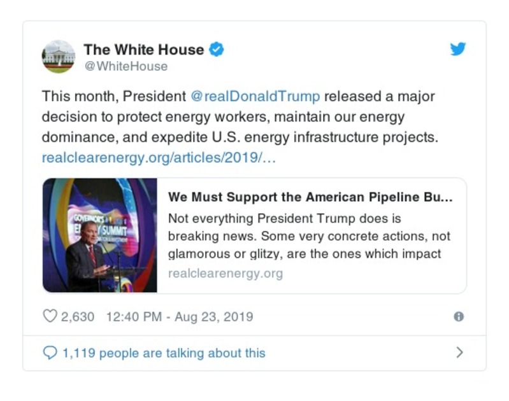Click the card description about President Trump
Viewport: 509px width, 401px height.
click(x=309, y=236)
